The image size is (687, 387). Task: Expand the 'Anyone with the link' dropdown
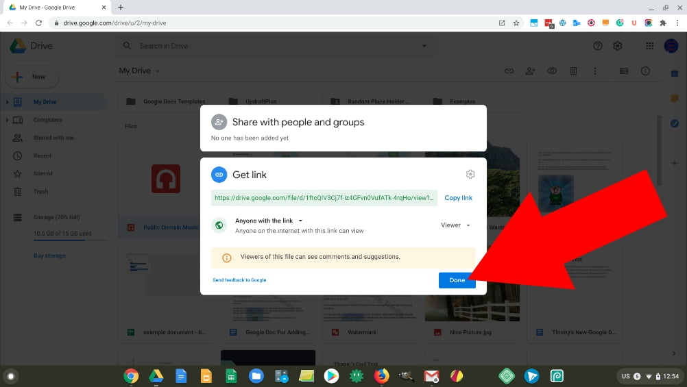[x=269, y=221]
